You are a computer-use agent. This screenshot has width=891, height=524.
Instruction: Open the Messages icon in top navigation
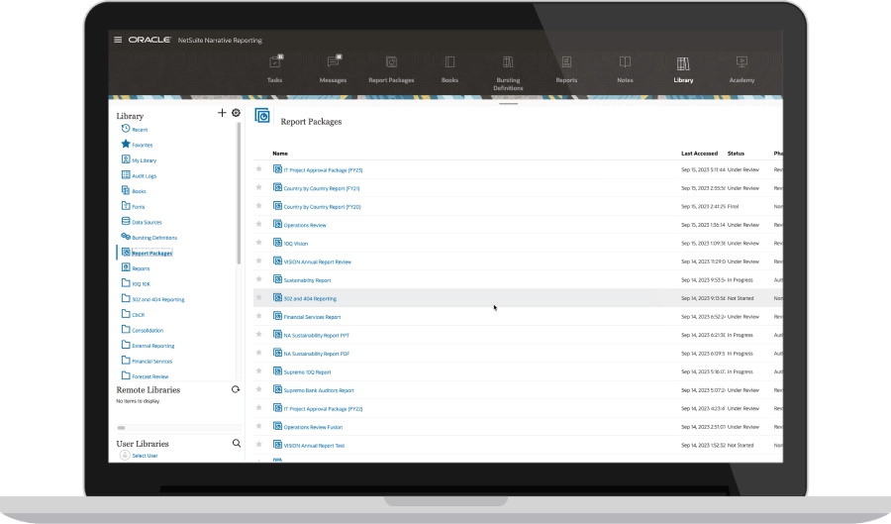(333, 63)
